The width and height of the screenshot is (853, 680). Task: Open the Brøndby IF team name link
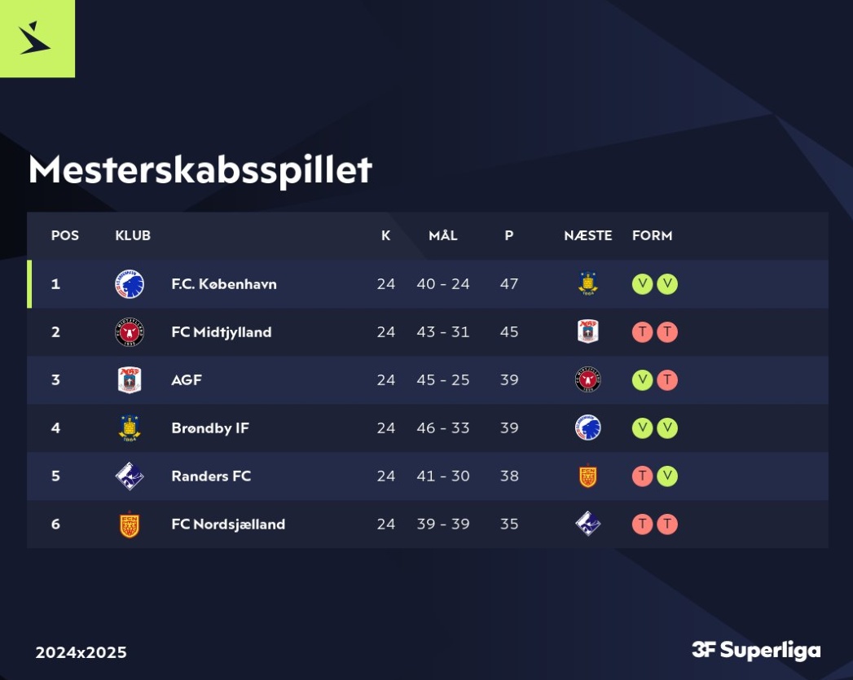pyautogui.click(x=210, y=428)
